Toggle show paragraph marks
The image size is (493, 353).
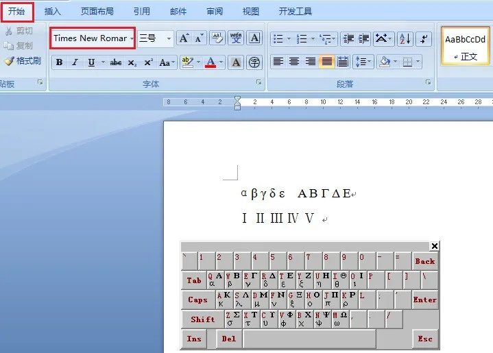tap(424, 38)
